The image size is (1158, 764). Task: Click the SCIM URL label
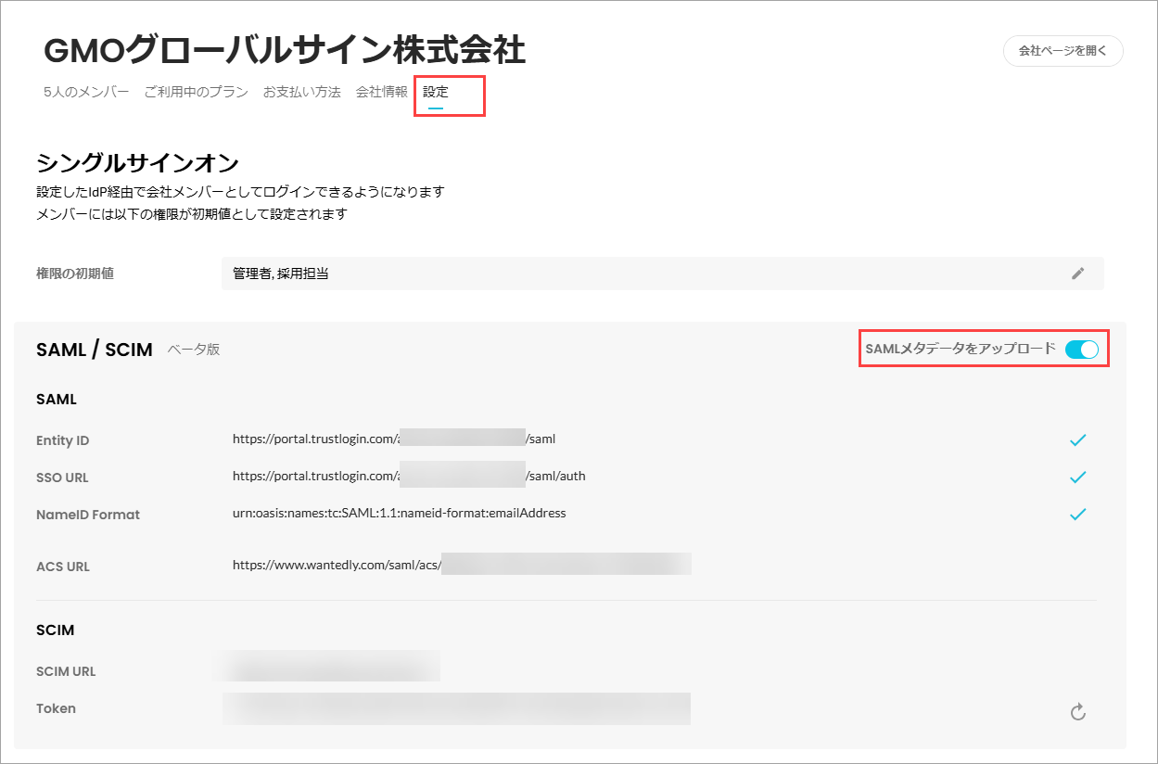(x=66, y=671)
